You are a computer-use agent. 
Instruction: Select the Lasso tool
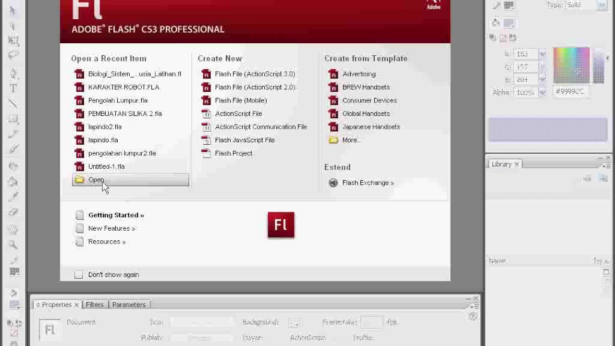[13, 55]
